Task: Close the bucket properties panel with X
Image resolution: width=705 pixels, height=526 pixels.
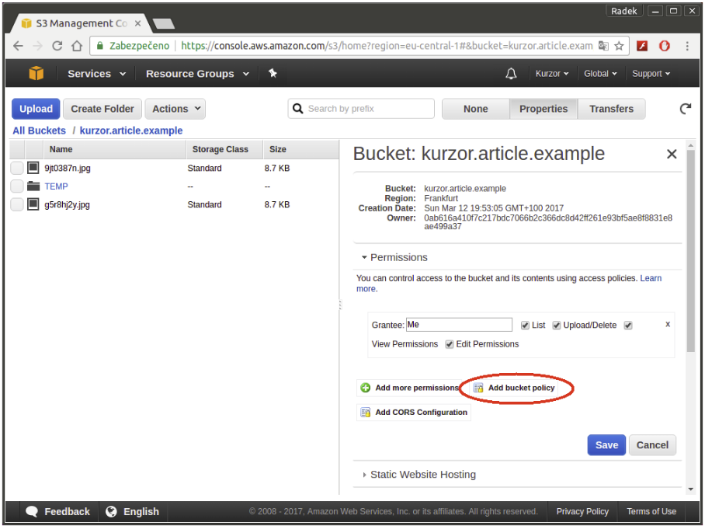Action: pyautogui.click(x=672, y=154)
